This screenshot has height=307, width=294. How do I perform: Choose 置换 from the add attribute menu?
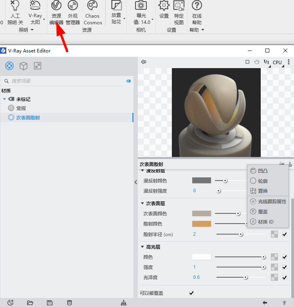tap(268, 191)
